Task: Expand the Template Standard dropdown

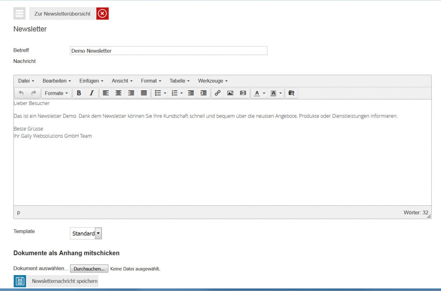Action: [98, 233]
